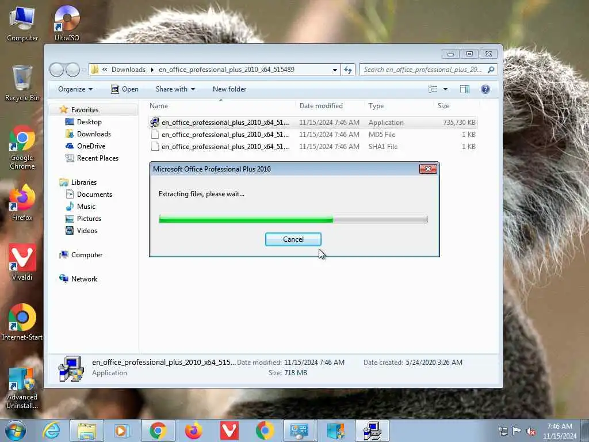The height and width of the screenshot is (442, 589).
Task: Open Vivaldi from the taskbar
Action: (x=229, y=430)
